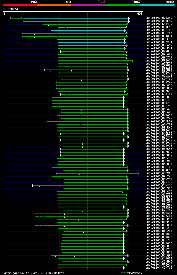This screenshot has width=177, height=275.
Task: Click the purple ~60% identity legend segment
Action: (88, 5)
